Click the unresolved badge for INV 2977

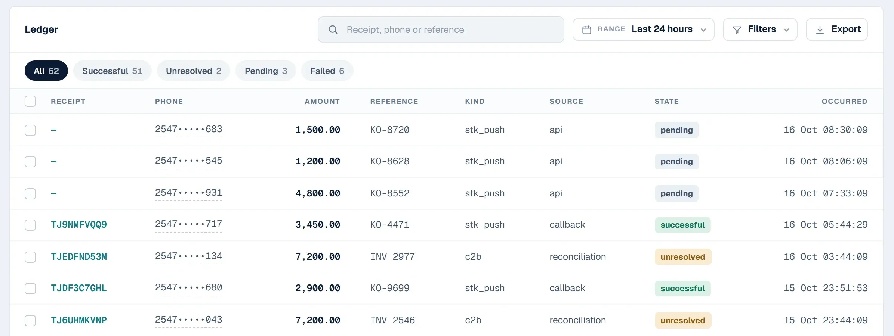(683, 257)
